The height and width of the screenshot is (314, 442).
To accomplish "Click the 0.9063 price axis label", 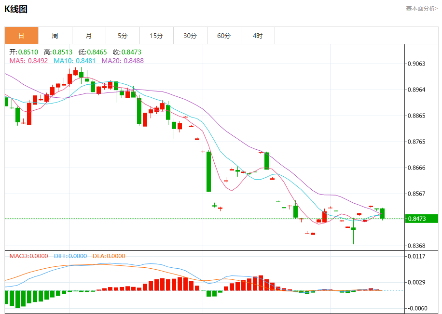I will click(x=416, y=64).
